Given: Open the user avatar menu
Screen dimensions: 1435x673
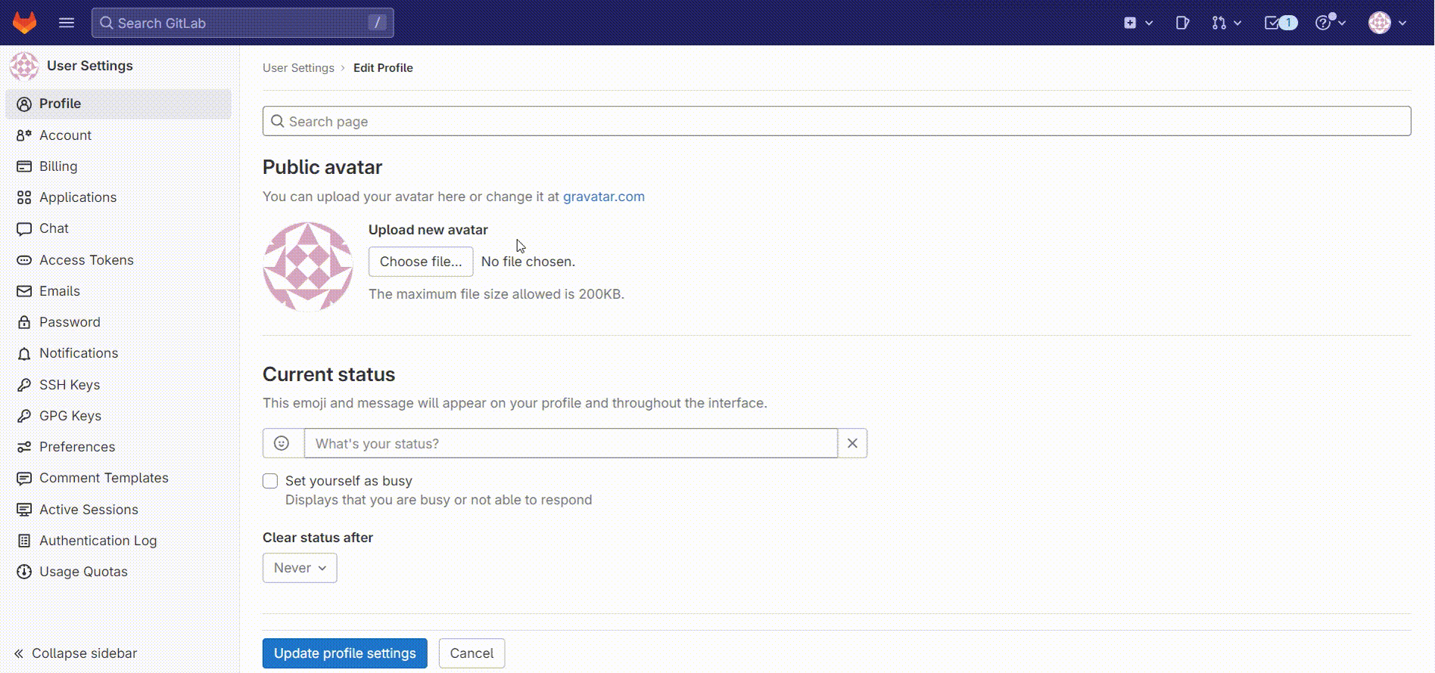Looking at the screenshot, I should [1387, 23].
